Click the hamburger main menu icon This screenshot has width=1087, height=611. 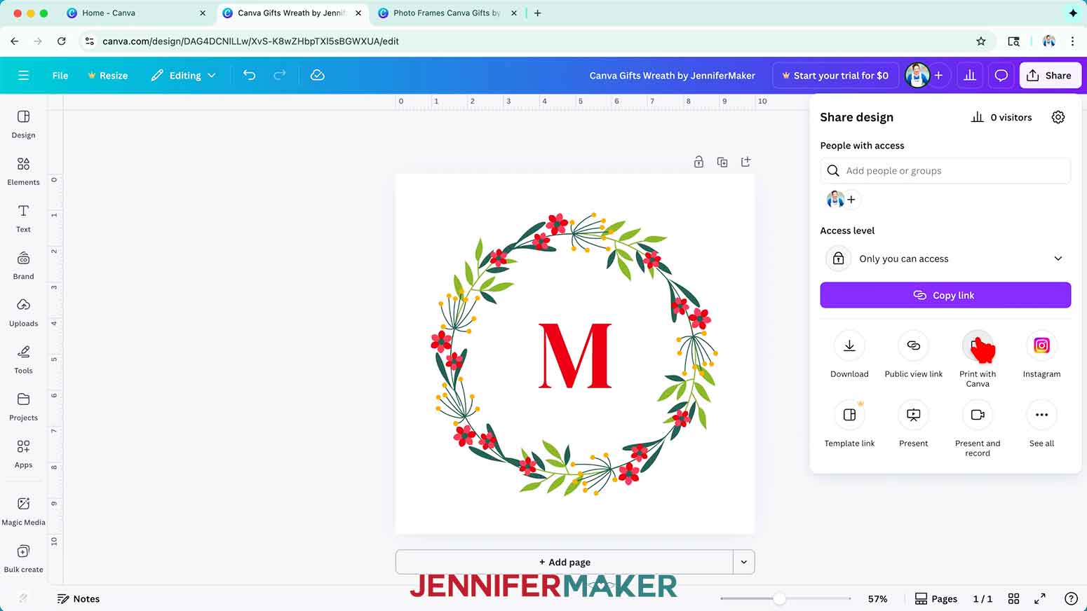pyautogui.click(x=23, y=75)
